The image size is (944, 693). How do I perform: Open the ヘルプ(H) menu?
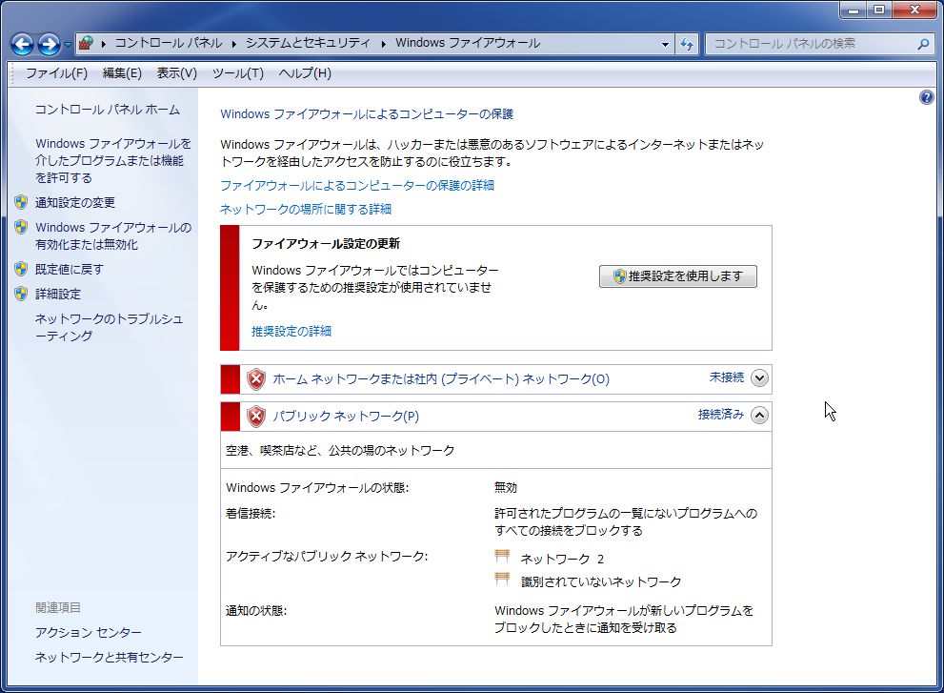305,72
